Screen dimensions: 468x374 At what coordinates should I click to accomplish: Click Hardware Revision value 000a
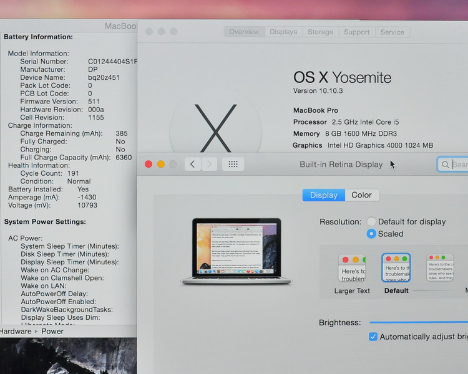coord(96,110)
